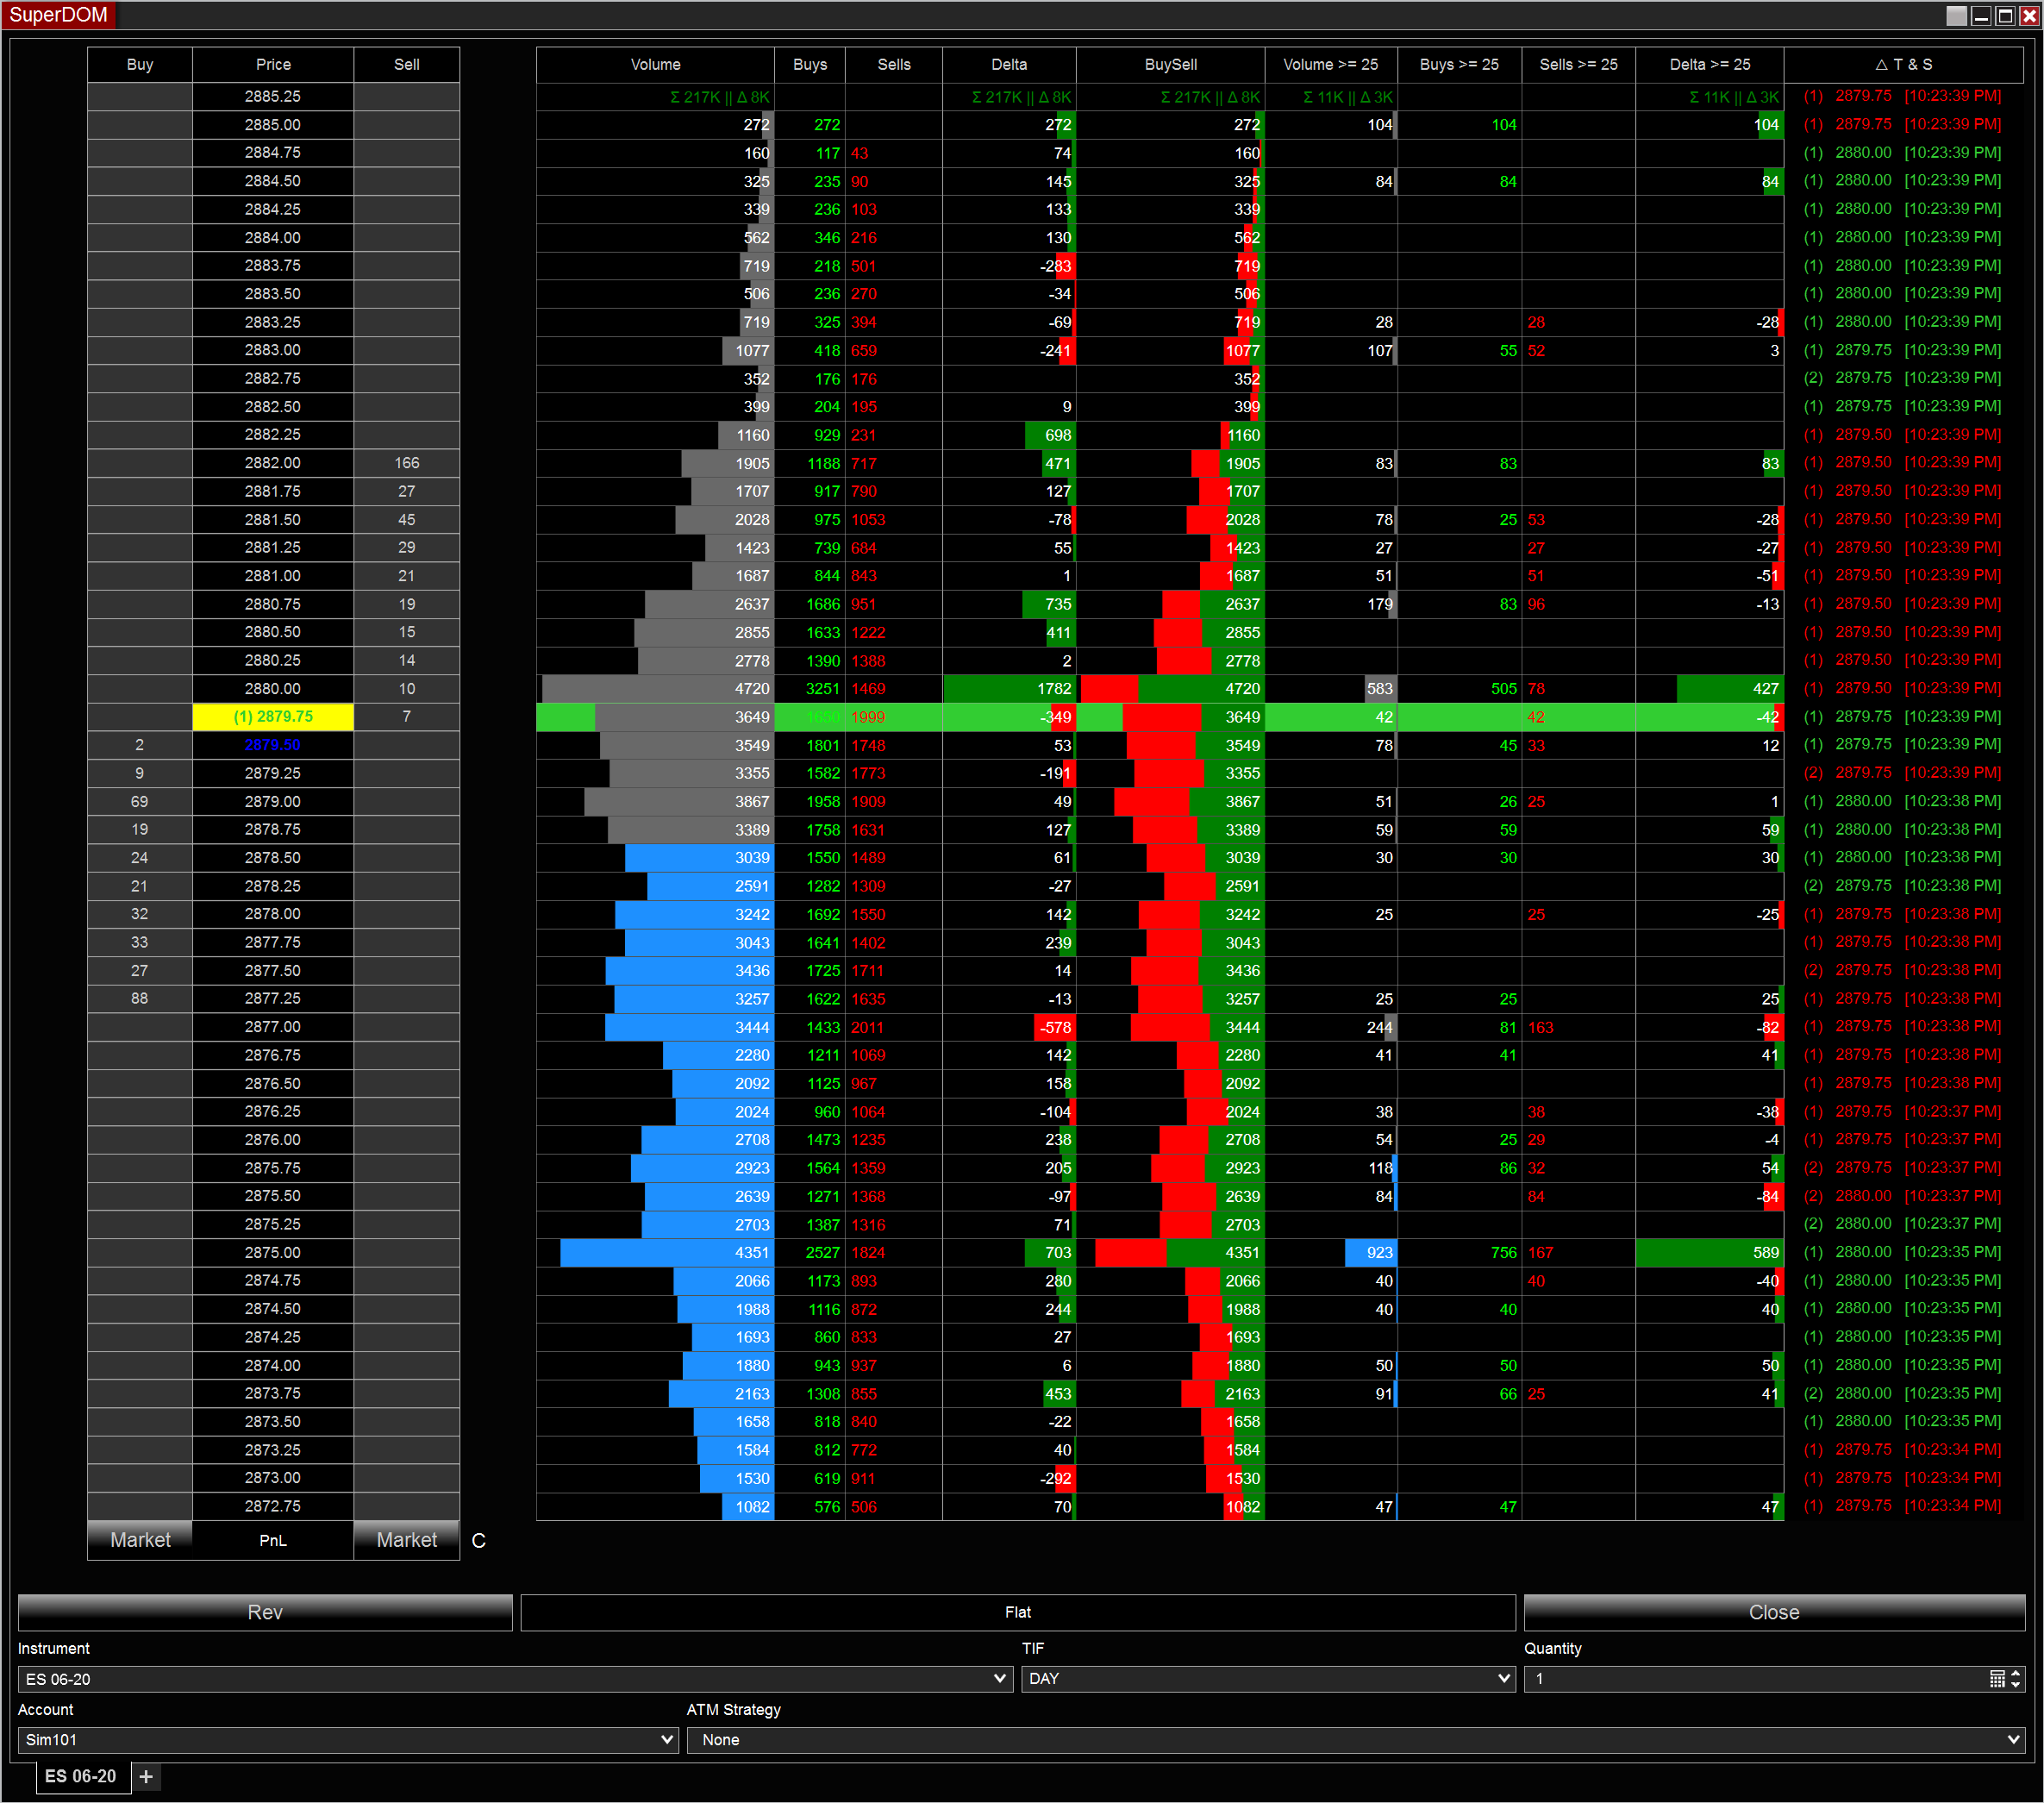Click the PnL display button
This screenshot has height=1803, width=2044.
(273, 1541)
